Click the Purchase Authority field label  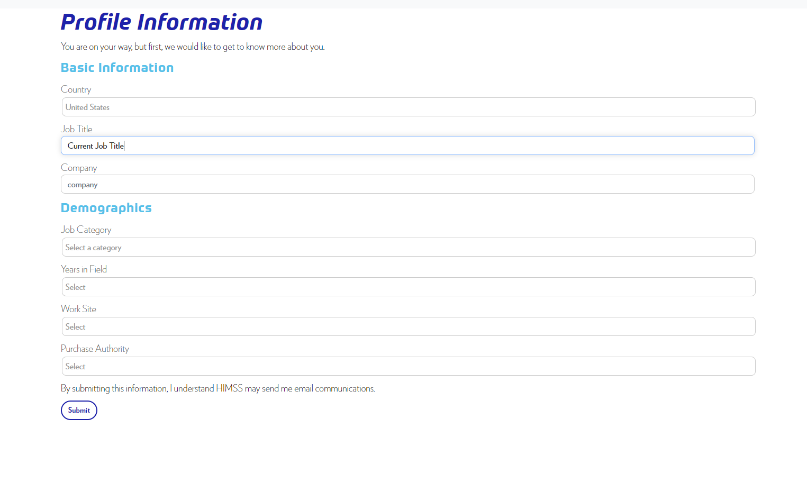click(95, 349)
